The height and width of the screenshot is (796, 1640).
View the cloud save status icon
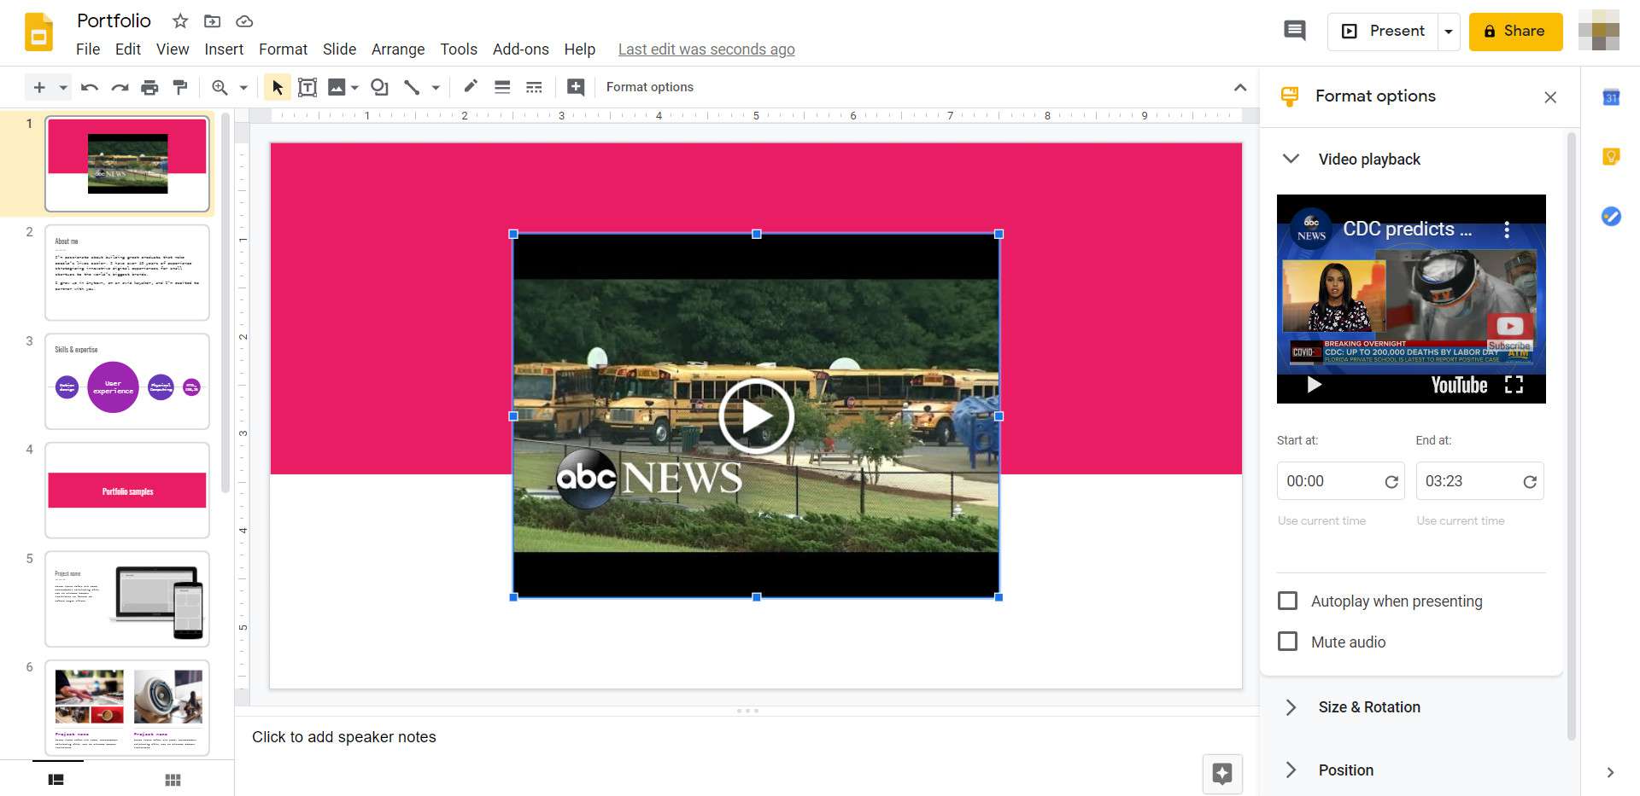[x=244, y=20]
